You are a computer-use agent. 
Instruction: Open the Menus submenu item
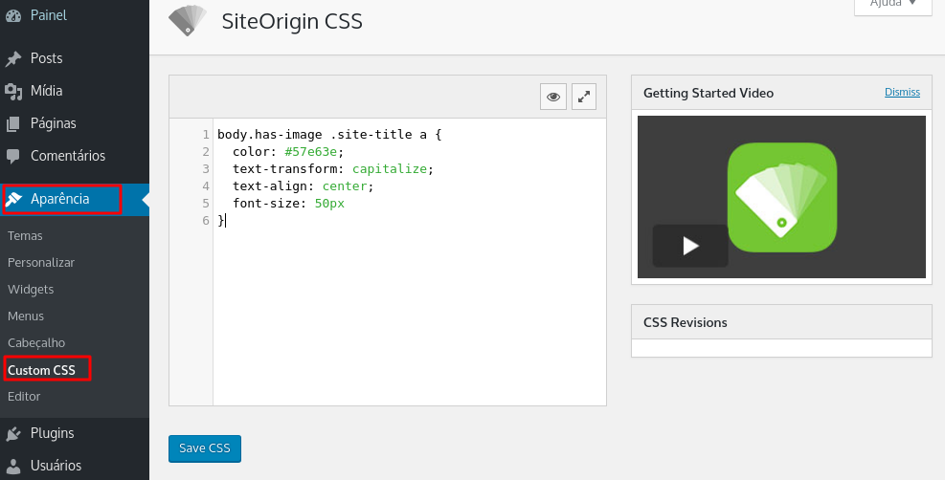[x=26, y=316]
